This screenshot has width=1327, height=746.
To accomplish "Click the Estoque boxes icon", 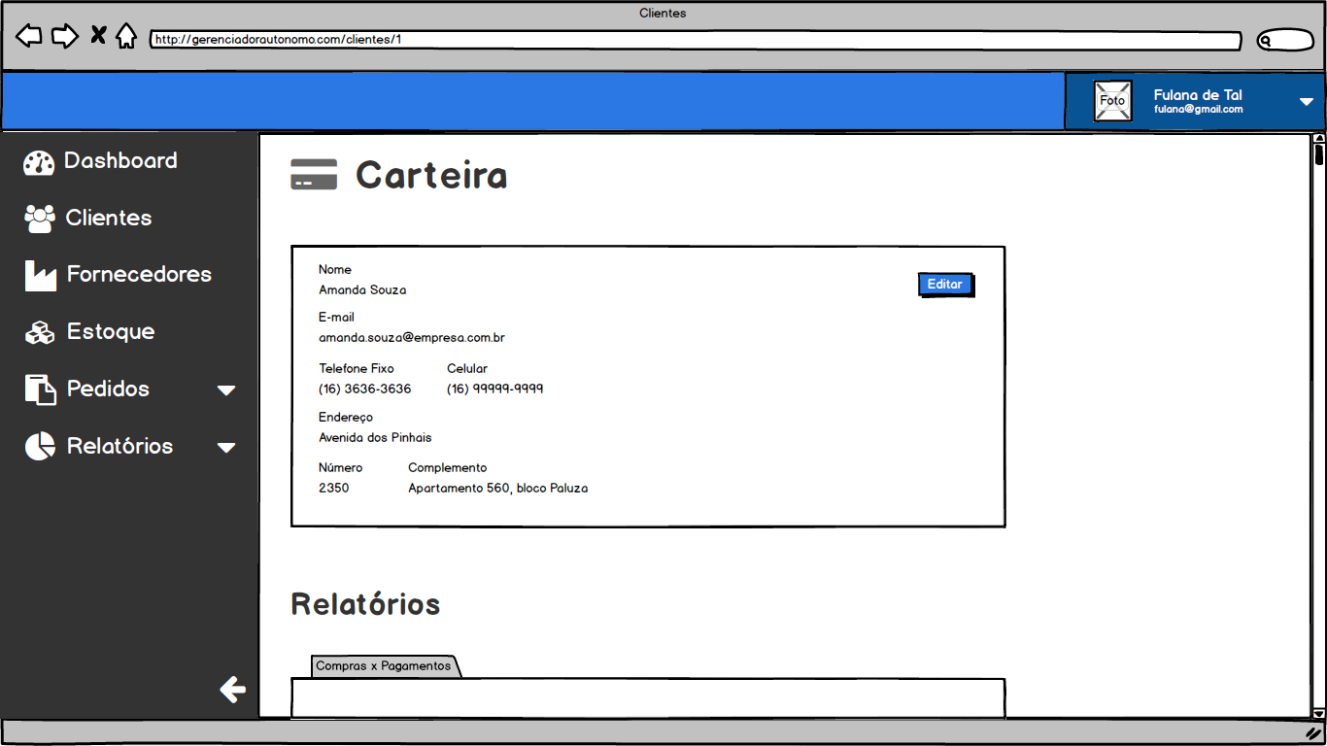I will click(x=40, y=332).
